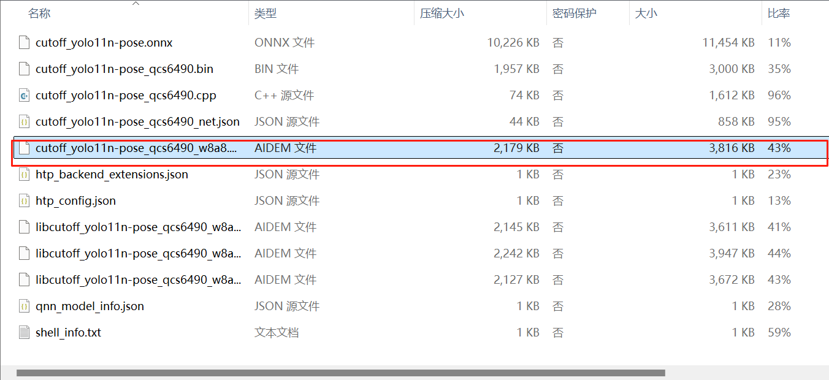Image resolution: width=829 pixels, height=380 pixels.
Task: Click the JSON icon of htp_backend_extensions.json
Action: click(x=24, y=175)
